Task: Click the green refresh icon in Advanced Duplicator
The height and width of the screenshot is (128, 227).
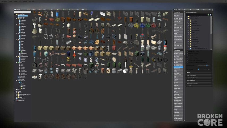Action: (x=208, y=15)
